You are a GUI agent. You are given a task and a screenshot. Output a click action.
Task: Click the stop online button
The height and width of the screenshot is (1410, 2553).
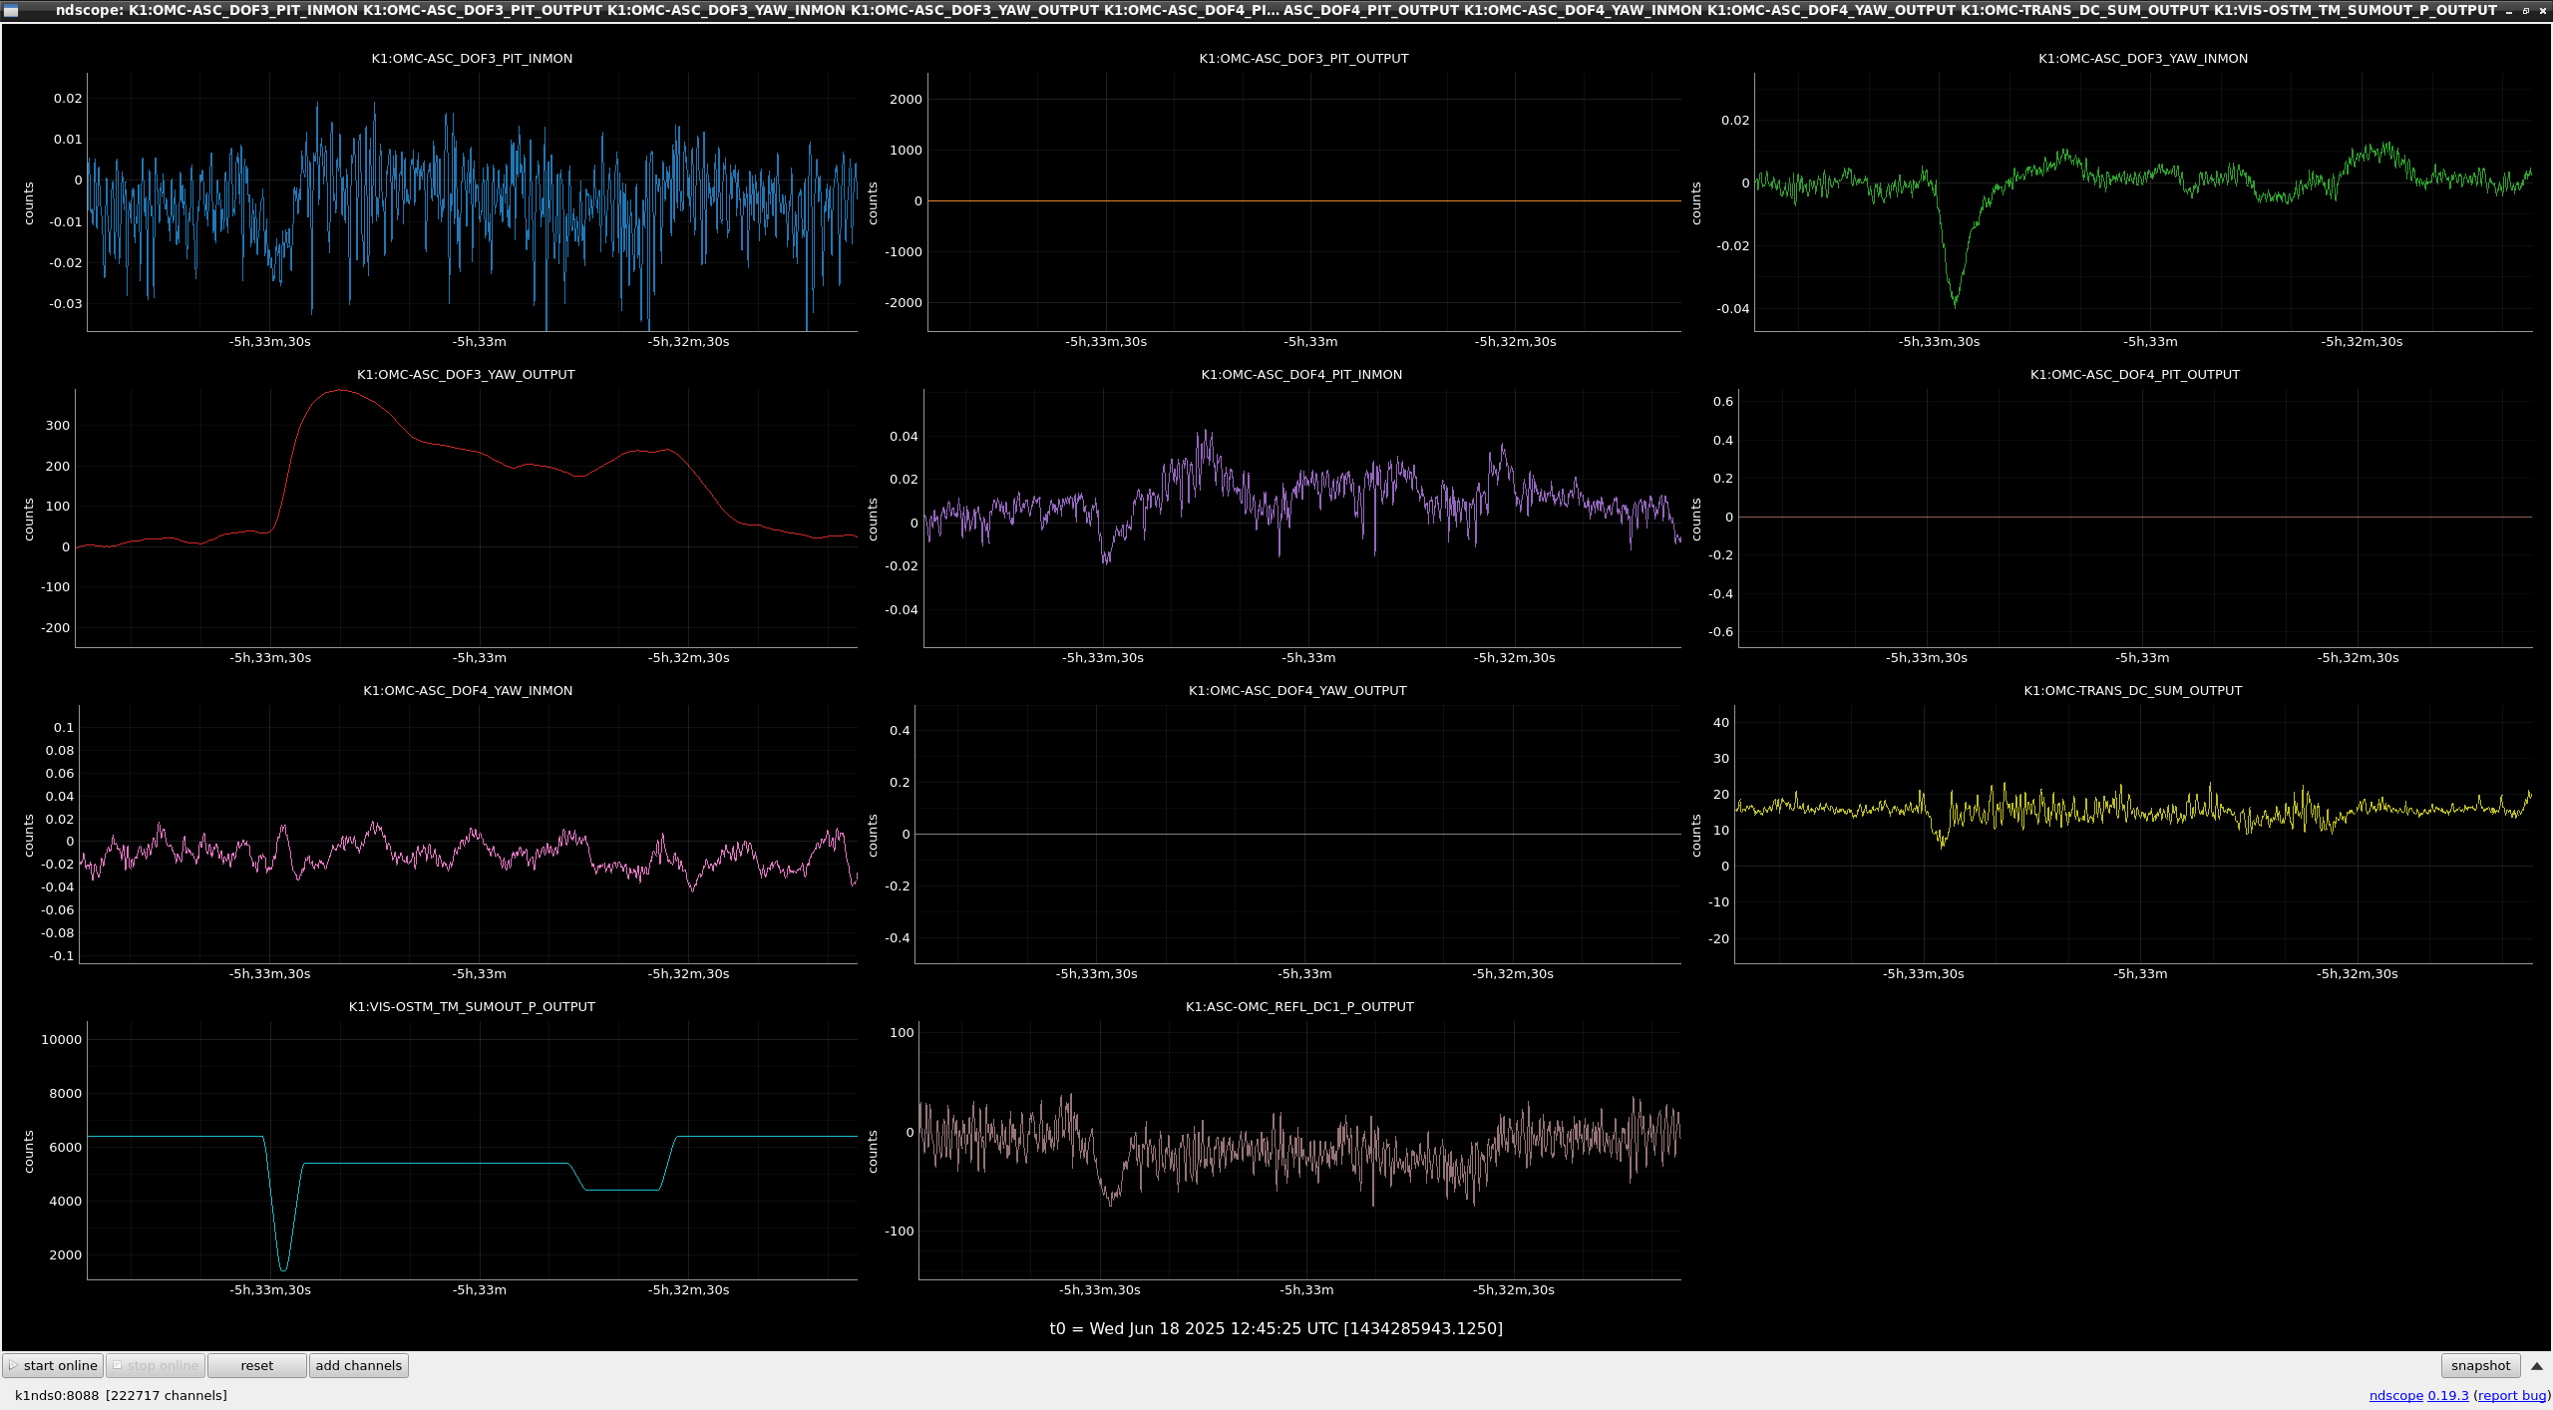click(x=156, y=1365)
